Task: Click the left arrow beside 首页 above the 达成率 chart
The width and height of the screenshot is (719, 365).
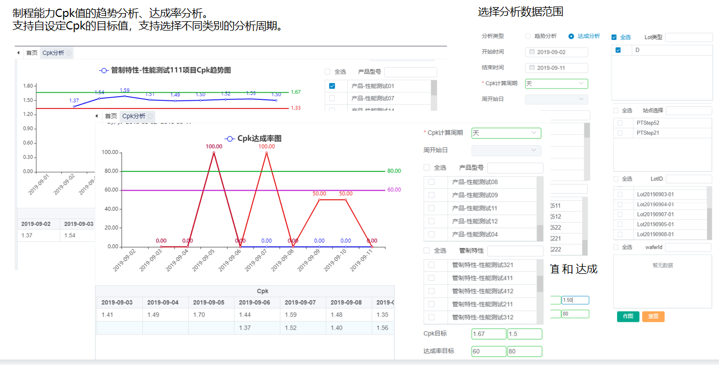Action: [x=97, y=116]
